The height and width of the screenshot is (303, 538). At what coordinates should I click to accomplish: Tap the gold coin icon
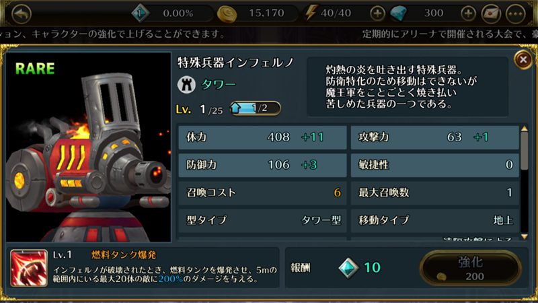pos(227,14)
